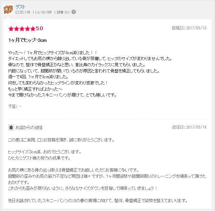The image size is (215, 211).
Task: Click the reply line starting この度はご来院
Action: point(61,140)
